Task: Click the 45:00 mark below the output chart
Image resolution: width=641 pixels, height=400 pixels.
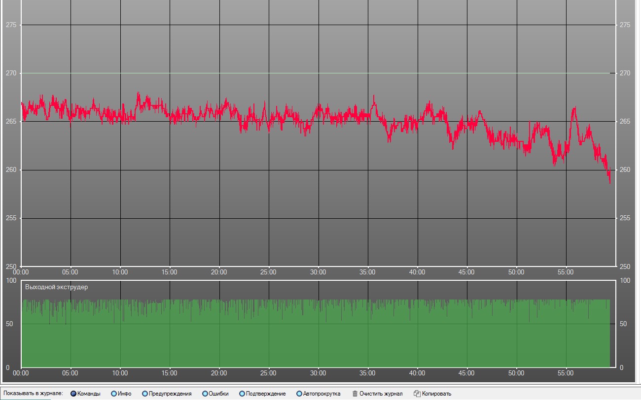Action: click(466, 373)
